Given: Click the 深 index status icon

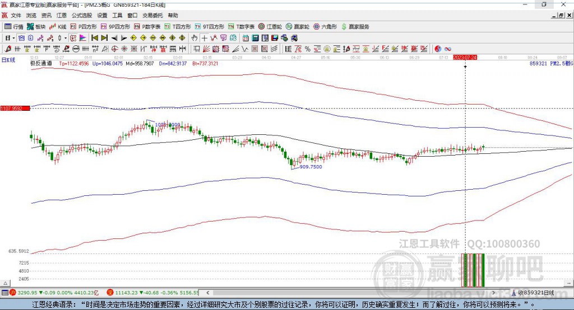Looking at the screenshot, I should point(110,293).
